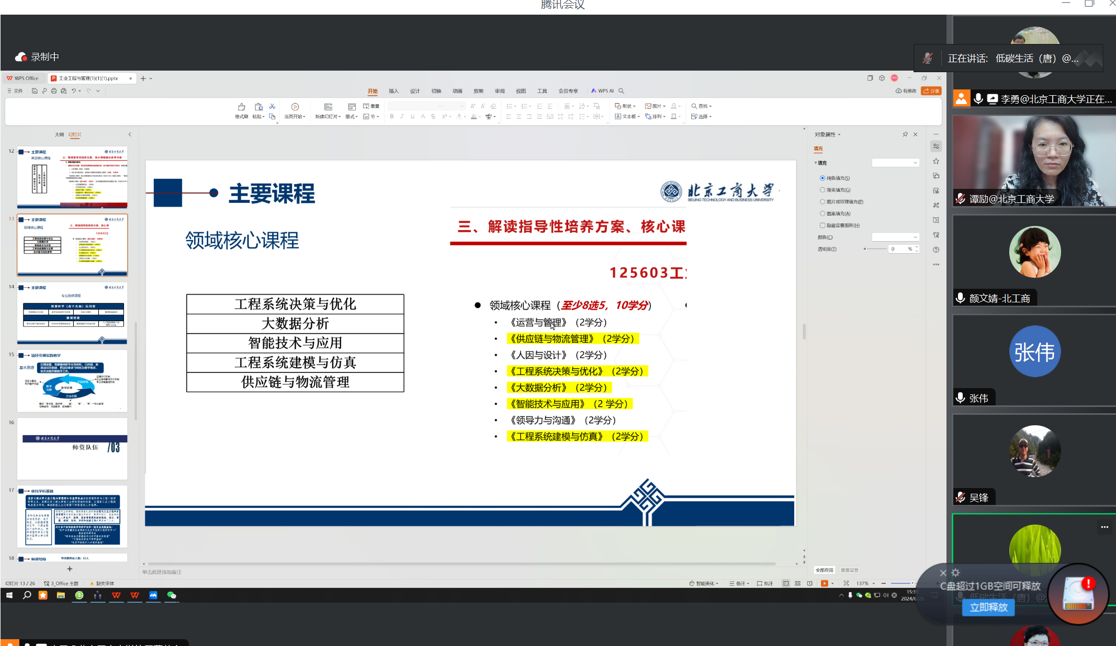This screenshot has width=1116, height=646.
Task: Click the star icon in the side strip
Action: tap(936, 161)
